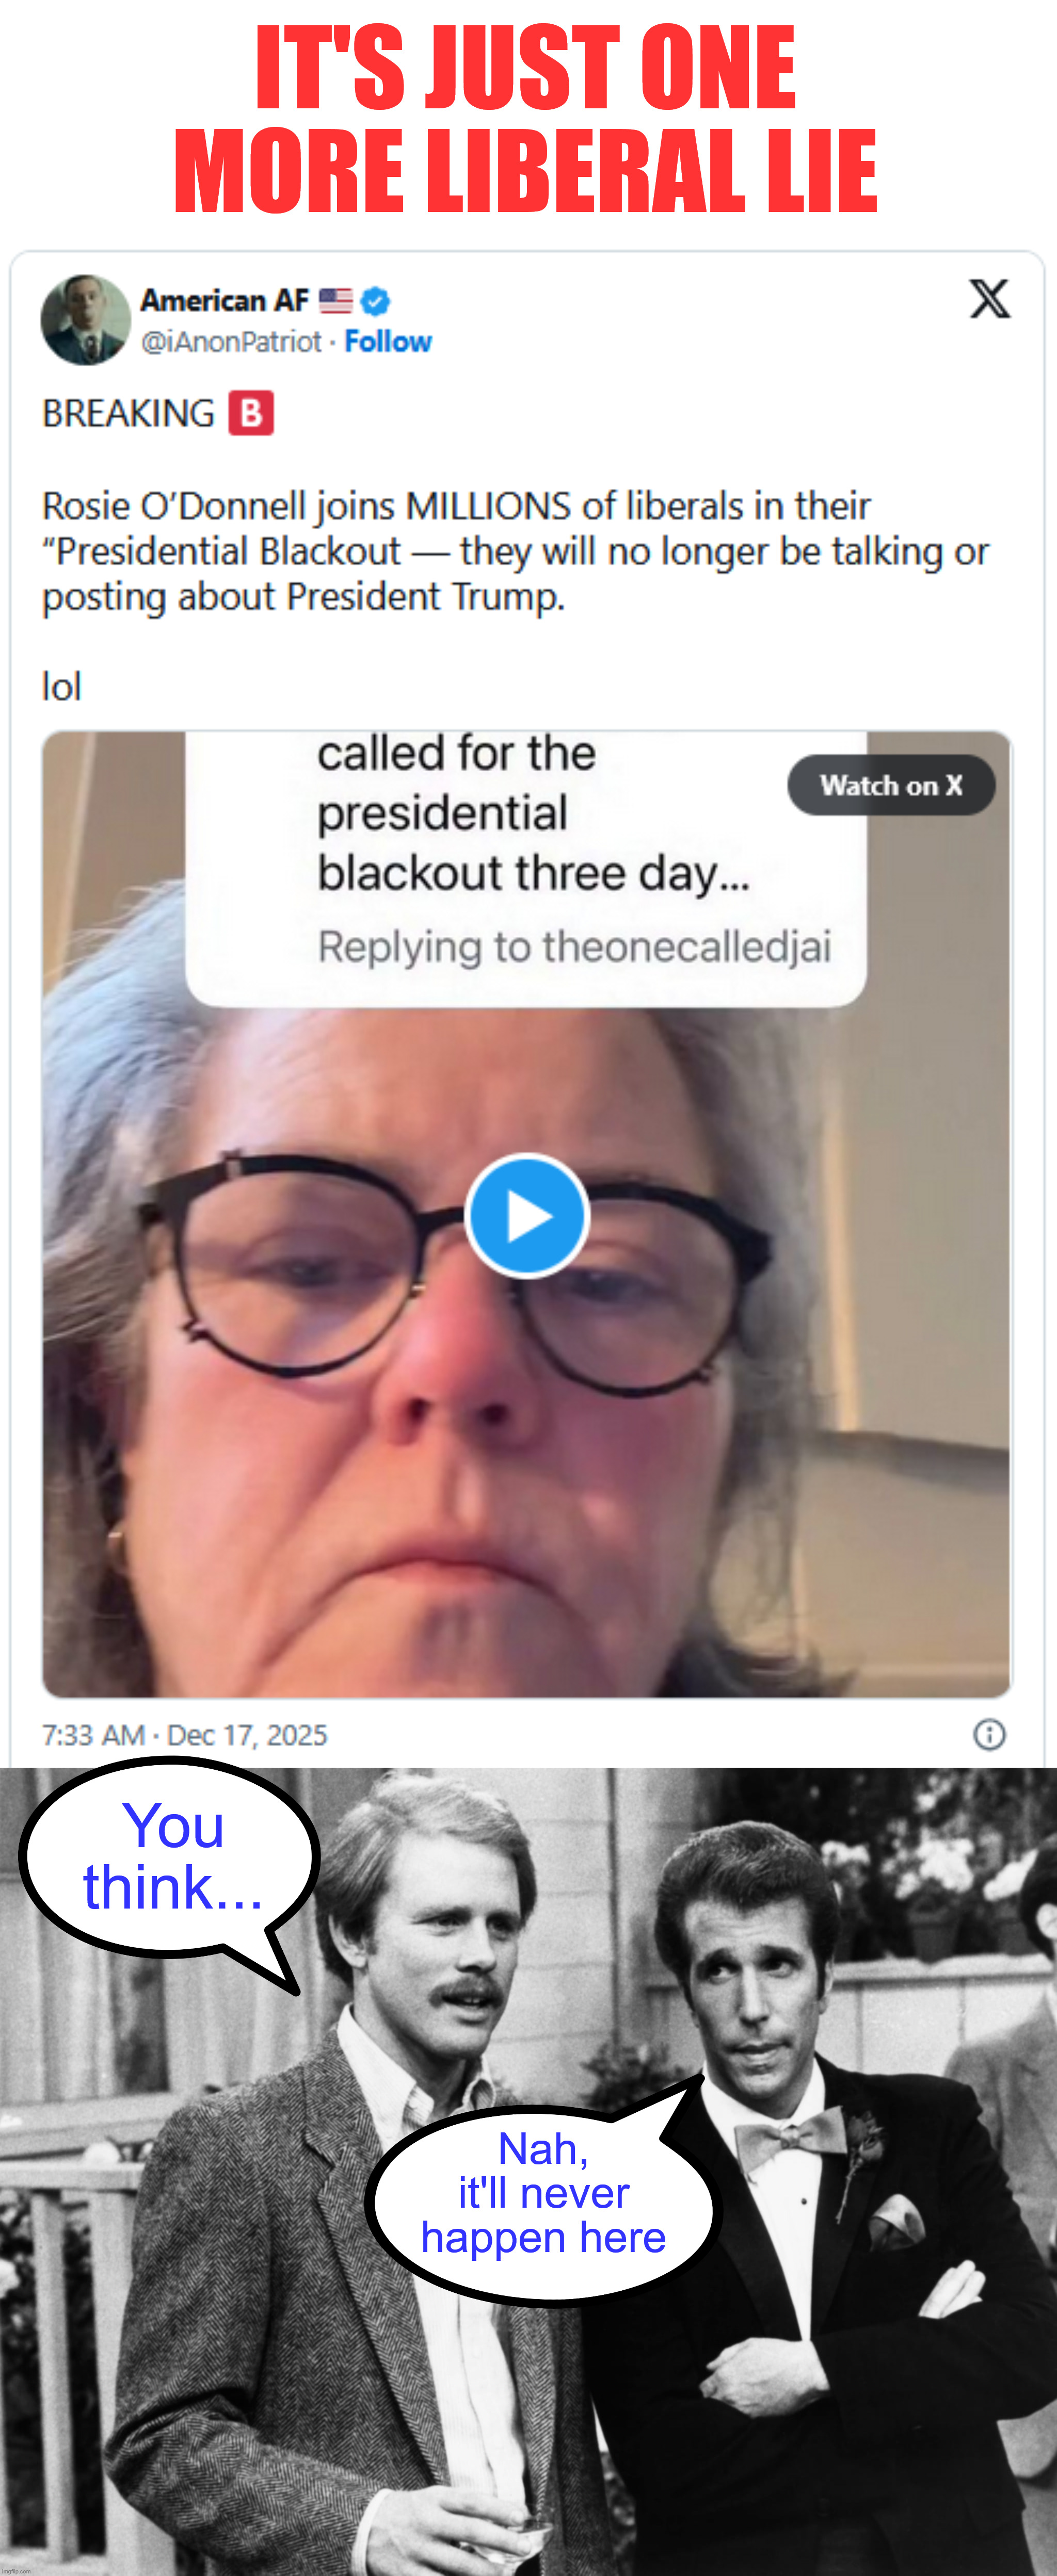Click the 'Replying to theonecalledjai' caption
This screenshot has width=1057, height=2576.
573,946
